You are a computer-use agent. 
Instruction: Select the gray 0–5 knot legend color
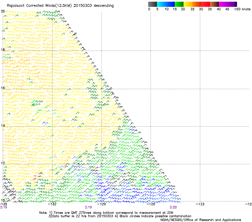[153, 4]
